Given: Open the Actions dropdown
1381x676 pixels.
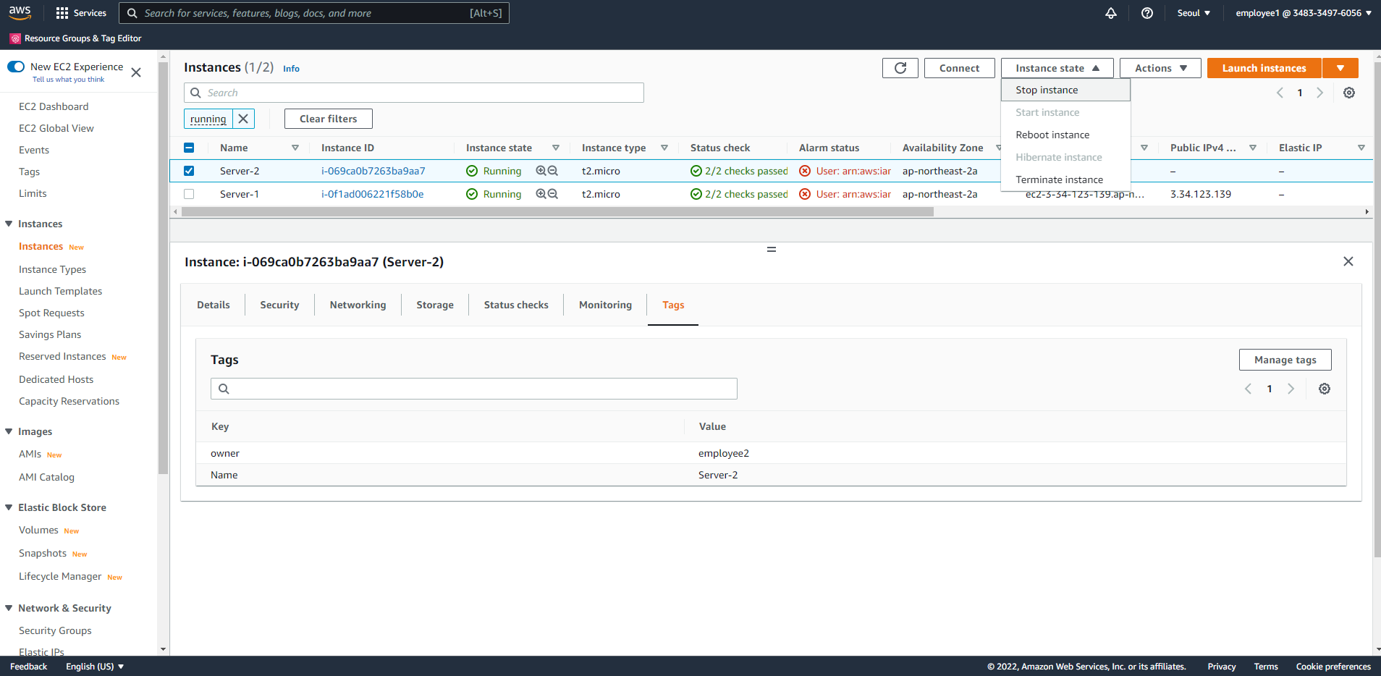Looking at the screenshot, I should (x=1160, y=68).
